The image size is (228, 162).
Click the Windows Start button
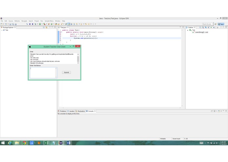pyautogui.click(x=3, y=143)
